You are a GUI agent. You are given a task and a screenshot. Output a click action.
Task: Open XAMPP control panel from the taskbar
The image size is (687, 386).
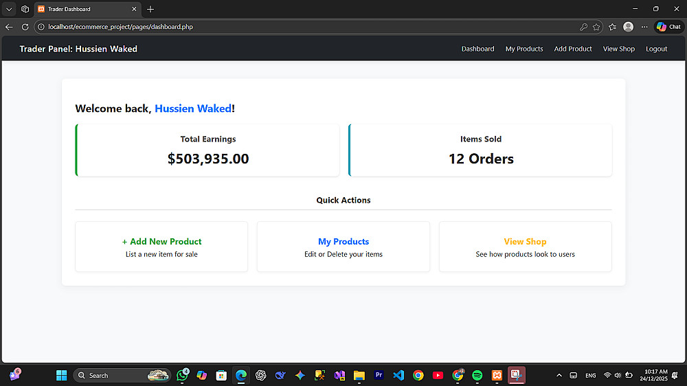point(497,376)
